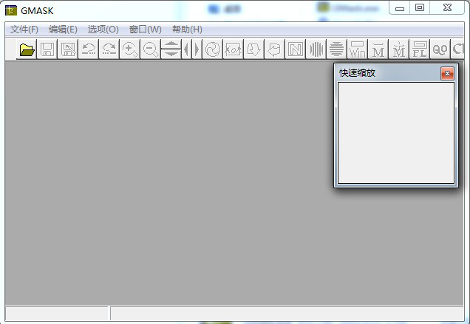Click the XOR mask toolbar icon

coord(234,49)
